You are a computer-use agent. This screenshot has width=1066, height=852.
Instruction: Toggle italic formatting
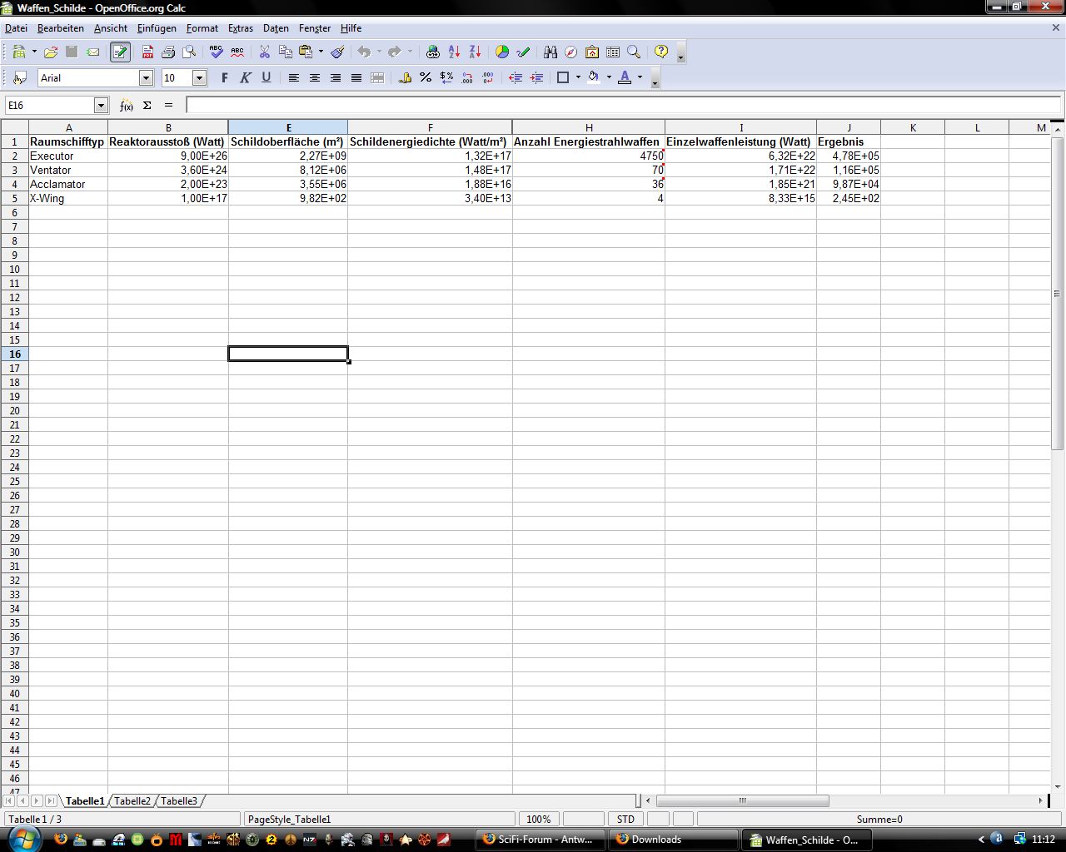click(x=245, y=77)
